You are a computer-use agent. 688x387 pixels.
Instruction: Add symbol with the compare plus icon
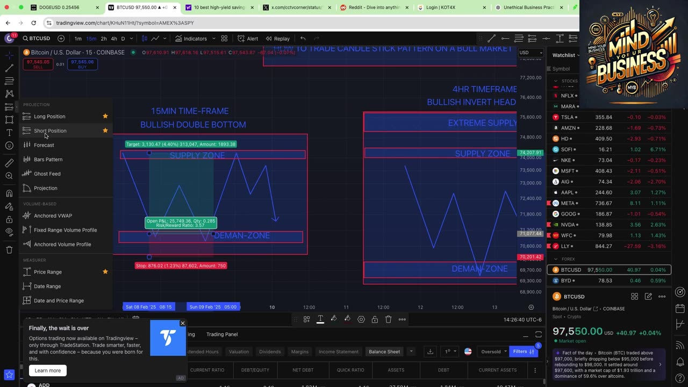click(61, 39)
